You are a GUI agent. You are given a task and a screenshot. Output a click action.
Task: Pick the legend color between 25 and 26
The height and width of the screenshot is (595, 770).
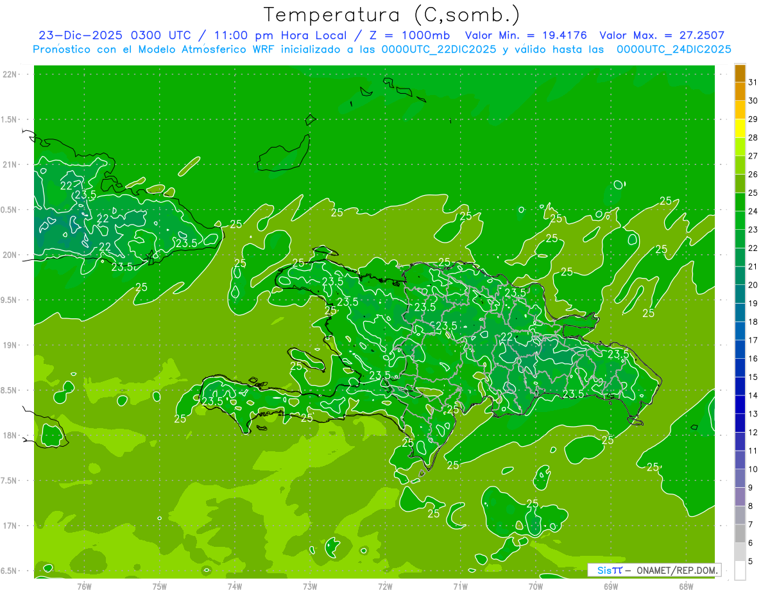pyautogui.click(x=740, y=184)
